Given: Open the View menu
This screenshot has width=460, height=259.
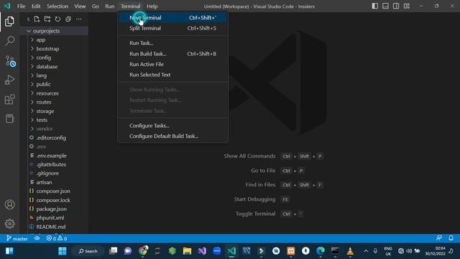Looking at the screenshot, I should coord(80,6).
